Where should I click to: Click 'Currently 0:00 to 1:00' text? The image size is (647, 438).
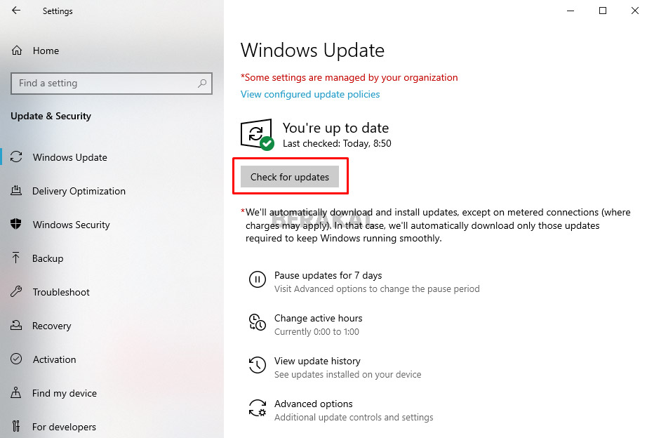tap(316, 332)
